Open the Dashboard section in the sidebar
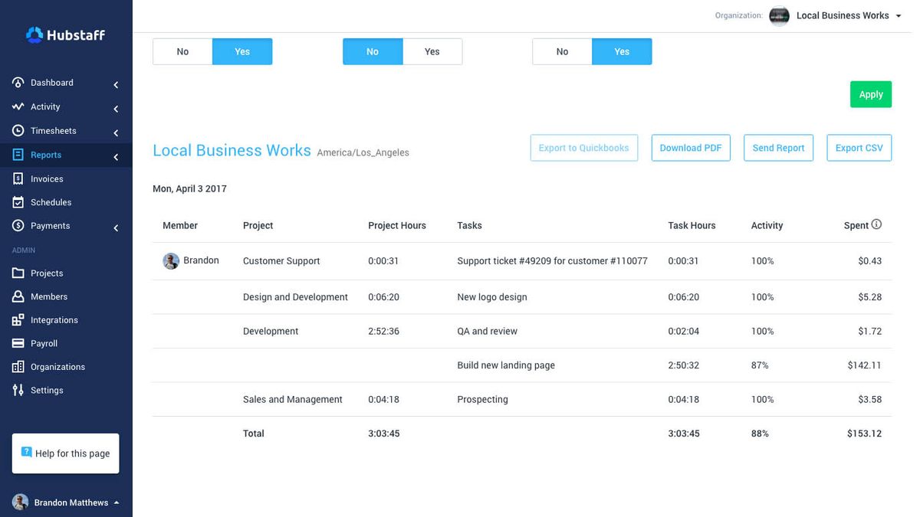 pos(51,82)
